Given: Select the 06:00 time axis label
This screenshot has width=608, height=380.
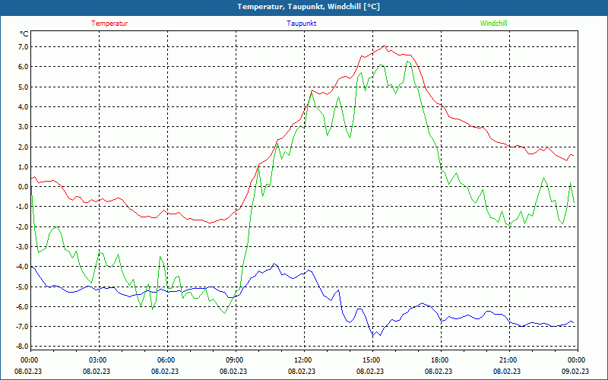Looking at the screenshot, I should point(166,359).
